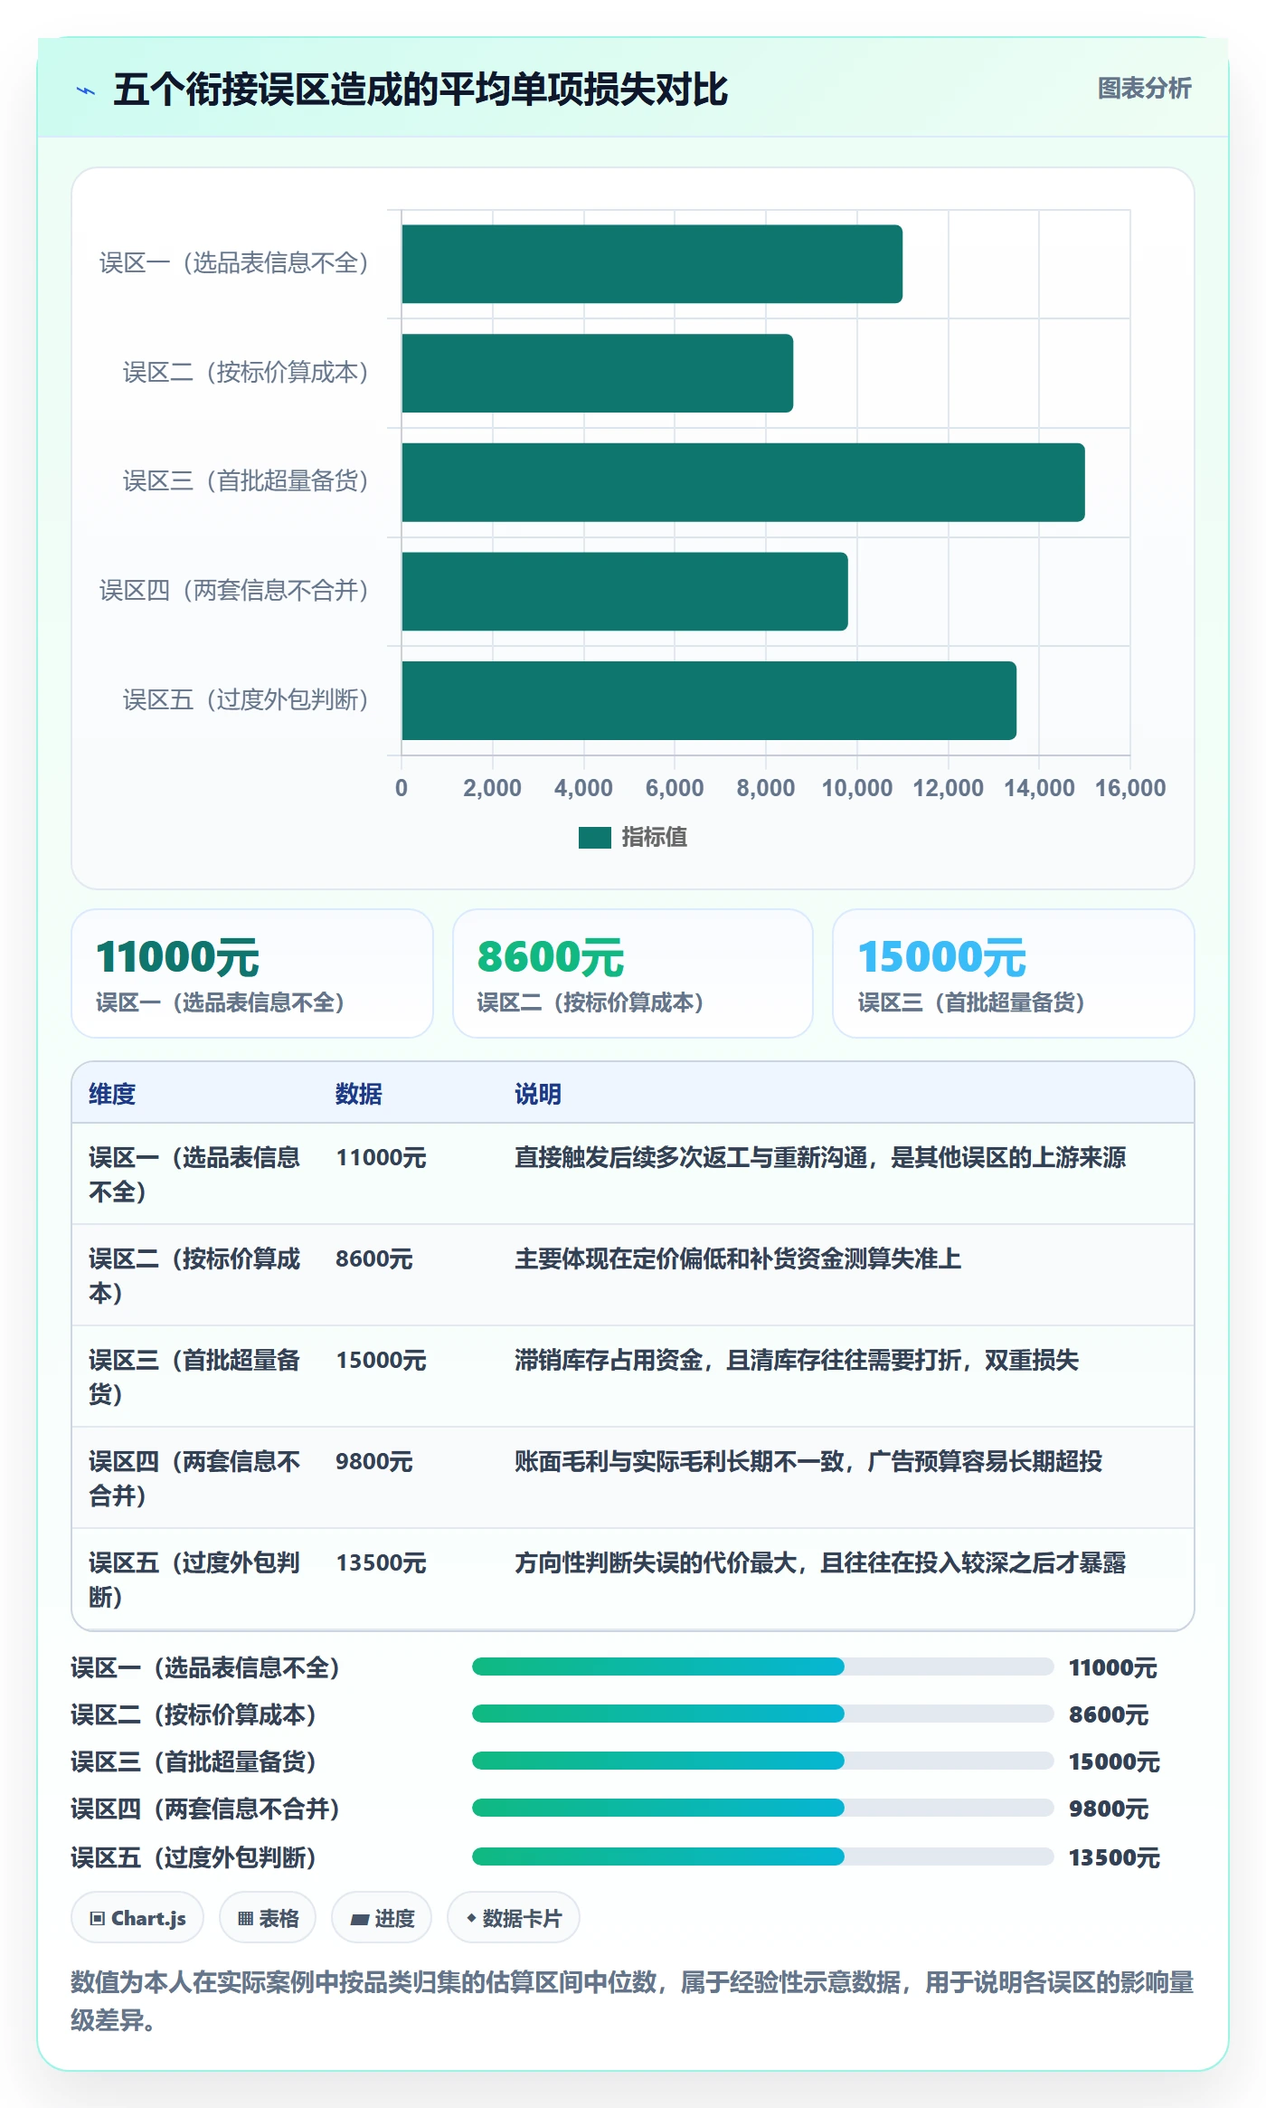Click progress bar for 误区五（过度外包判断）

[763, 1856]
